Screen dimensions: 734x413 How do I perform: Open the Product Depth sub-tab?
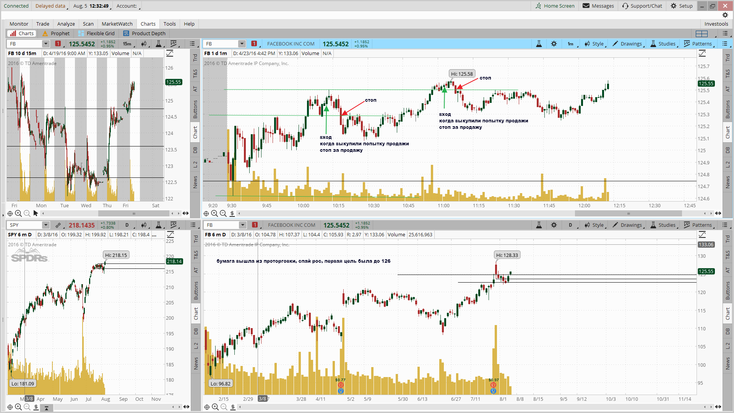[x=145, y=33]
